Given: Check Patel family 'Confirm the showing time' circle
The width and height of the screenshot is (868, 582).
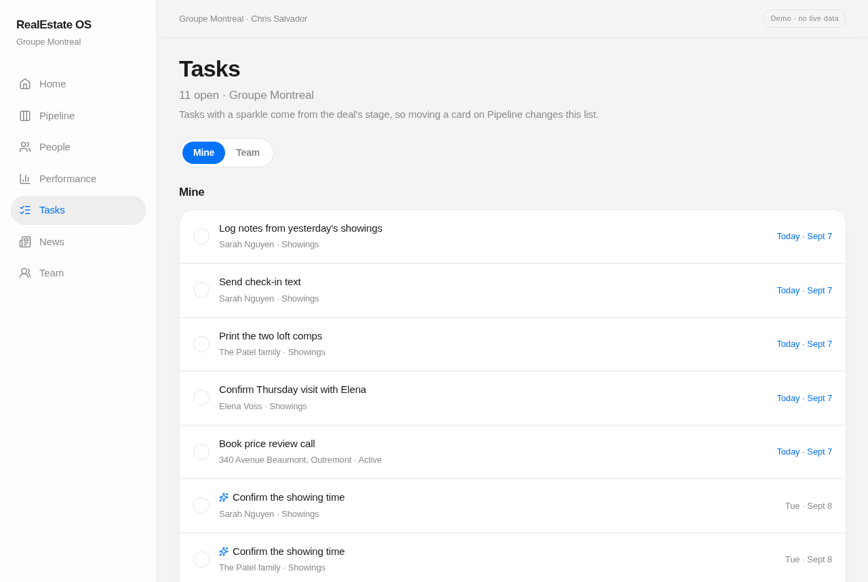Looking at the screenshot, I should 201,560.
